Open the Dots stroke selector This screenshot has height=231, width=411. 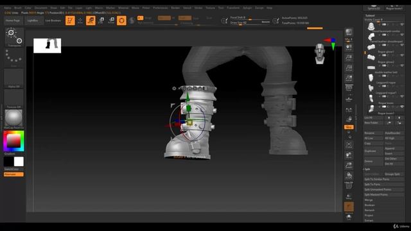(x=14, y=58)
